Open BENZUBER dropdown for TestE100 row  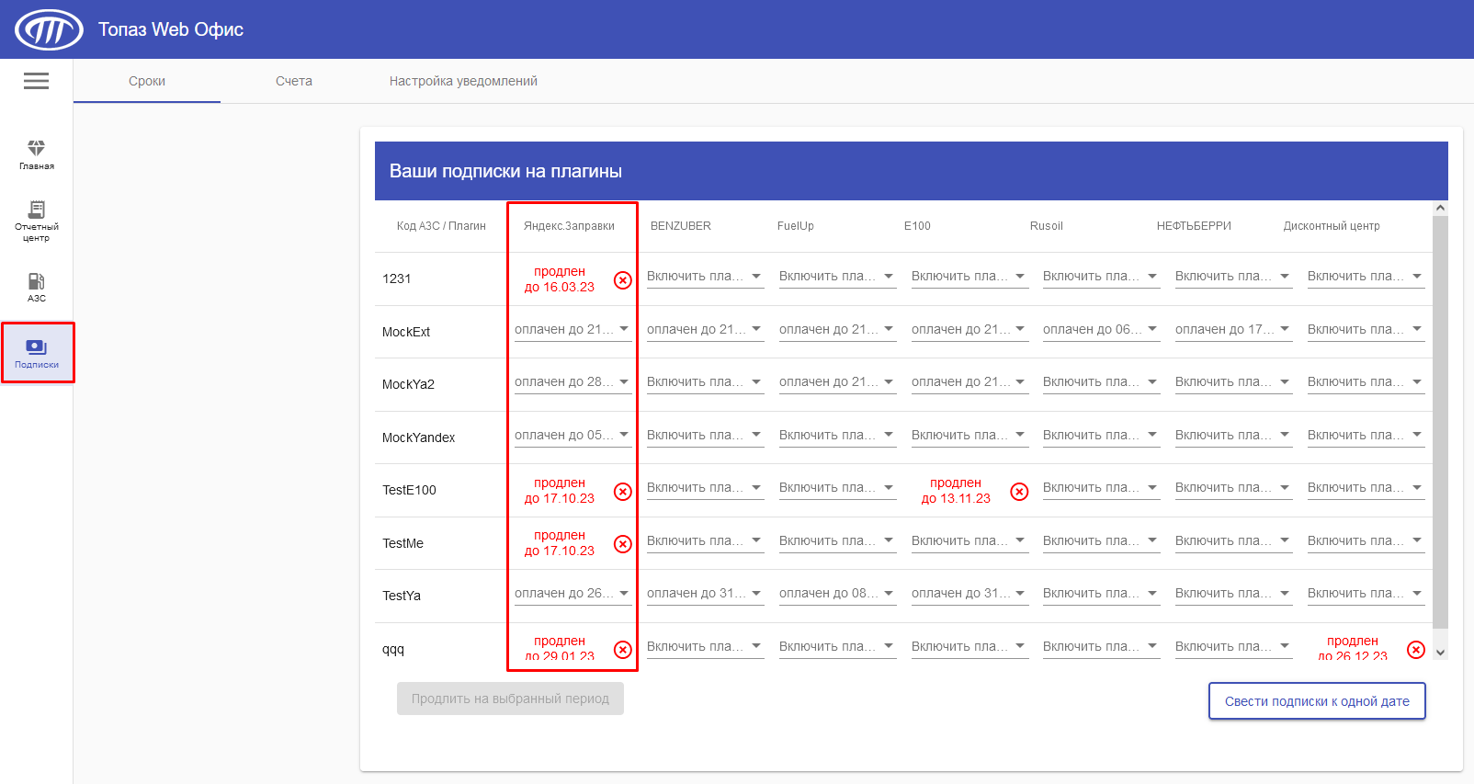[705, 487]
